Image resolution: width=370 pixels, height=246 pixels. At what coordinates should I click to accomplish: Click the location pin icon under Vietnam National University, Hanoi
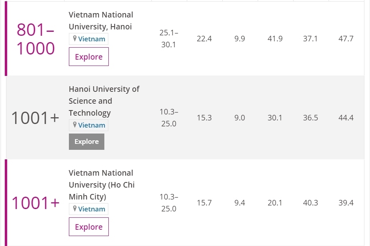74,39
